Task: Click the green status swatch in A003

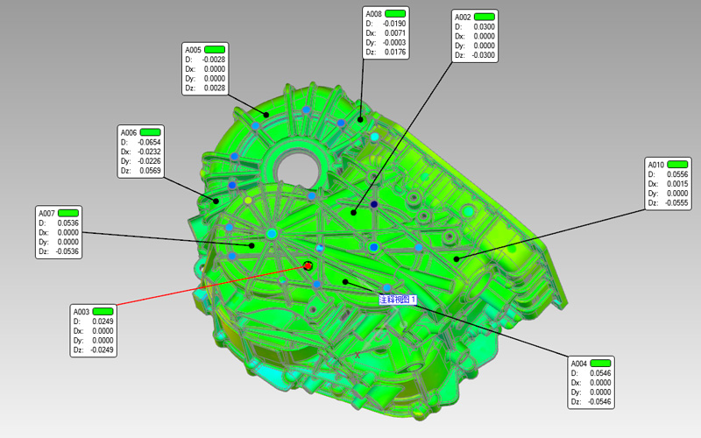Action: click(x=103, y=311)
